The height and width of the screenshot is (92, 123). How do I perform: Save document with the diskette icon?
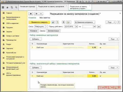pos(53,22)
